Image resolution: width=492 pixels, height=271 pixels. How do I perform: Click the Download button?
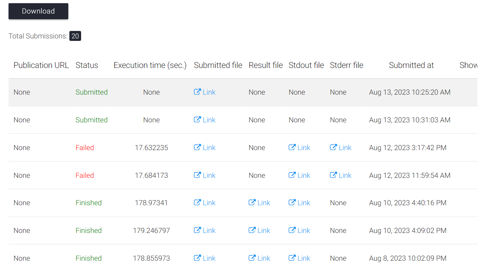tap(38, 11)
